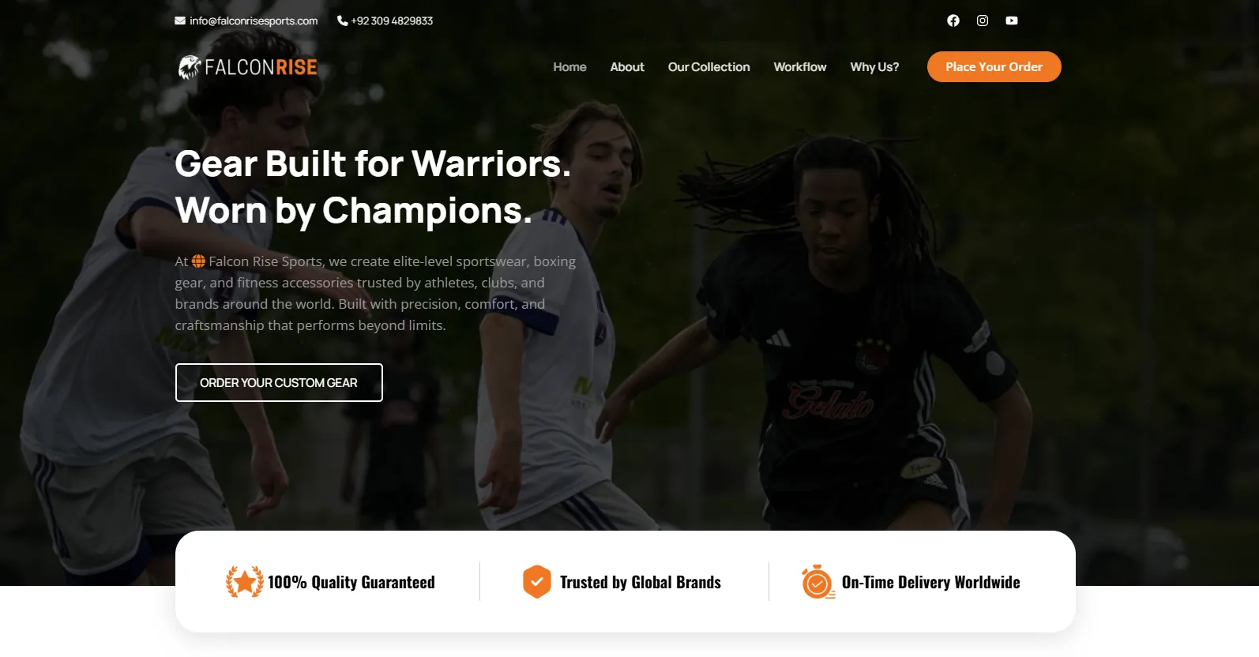Open the Why Us? menu item
This screenshot has height=657, width=1259.
[874, 67]
